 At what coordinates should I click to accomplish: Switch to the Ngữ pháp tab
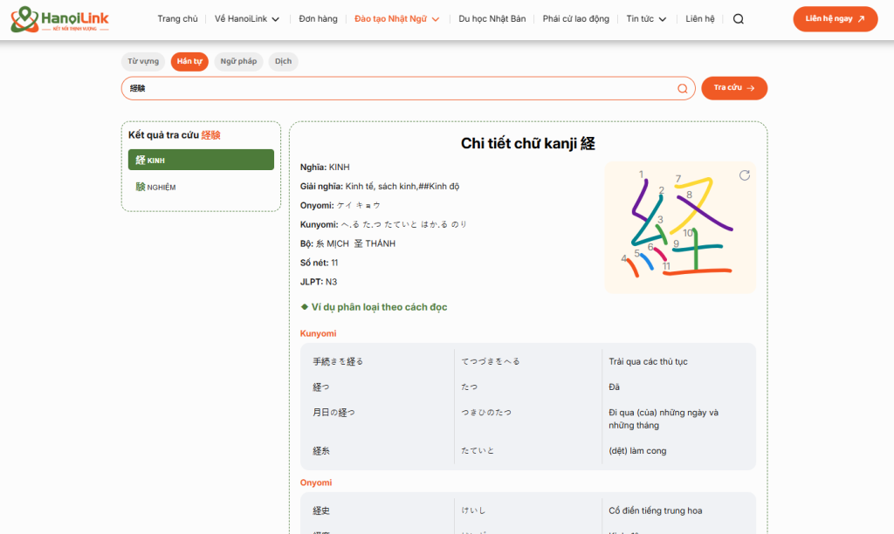click(238, 62)
